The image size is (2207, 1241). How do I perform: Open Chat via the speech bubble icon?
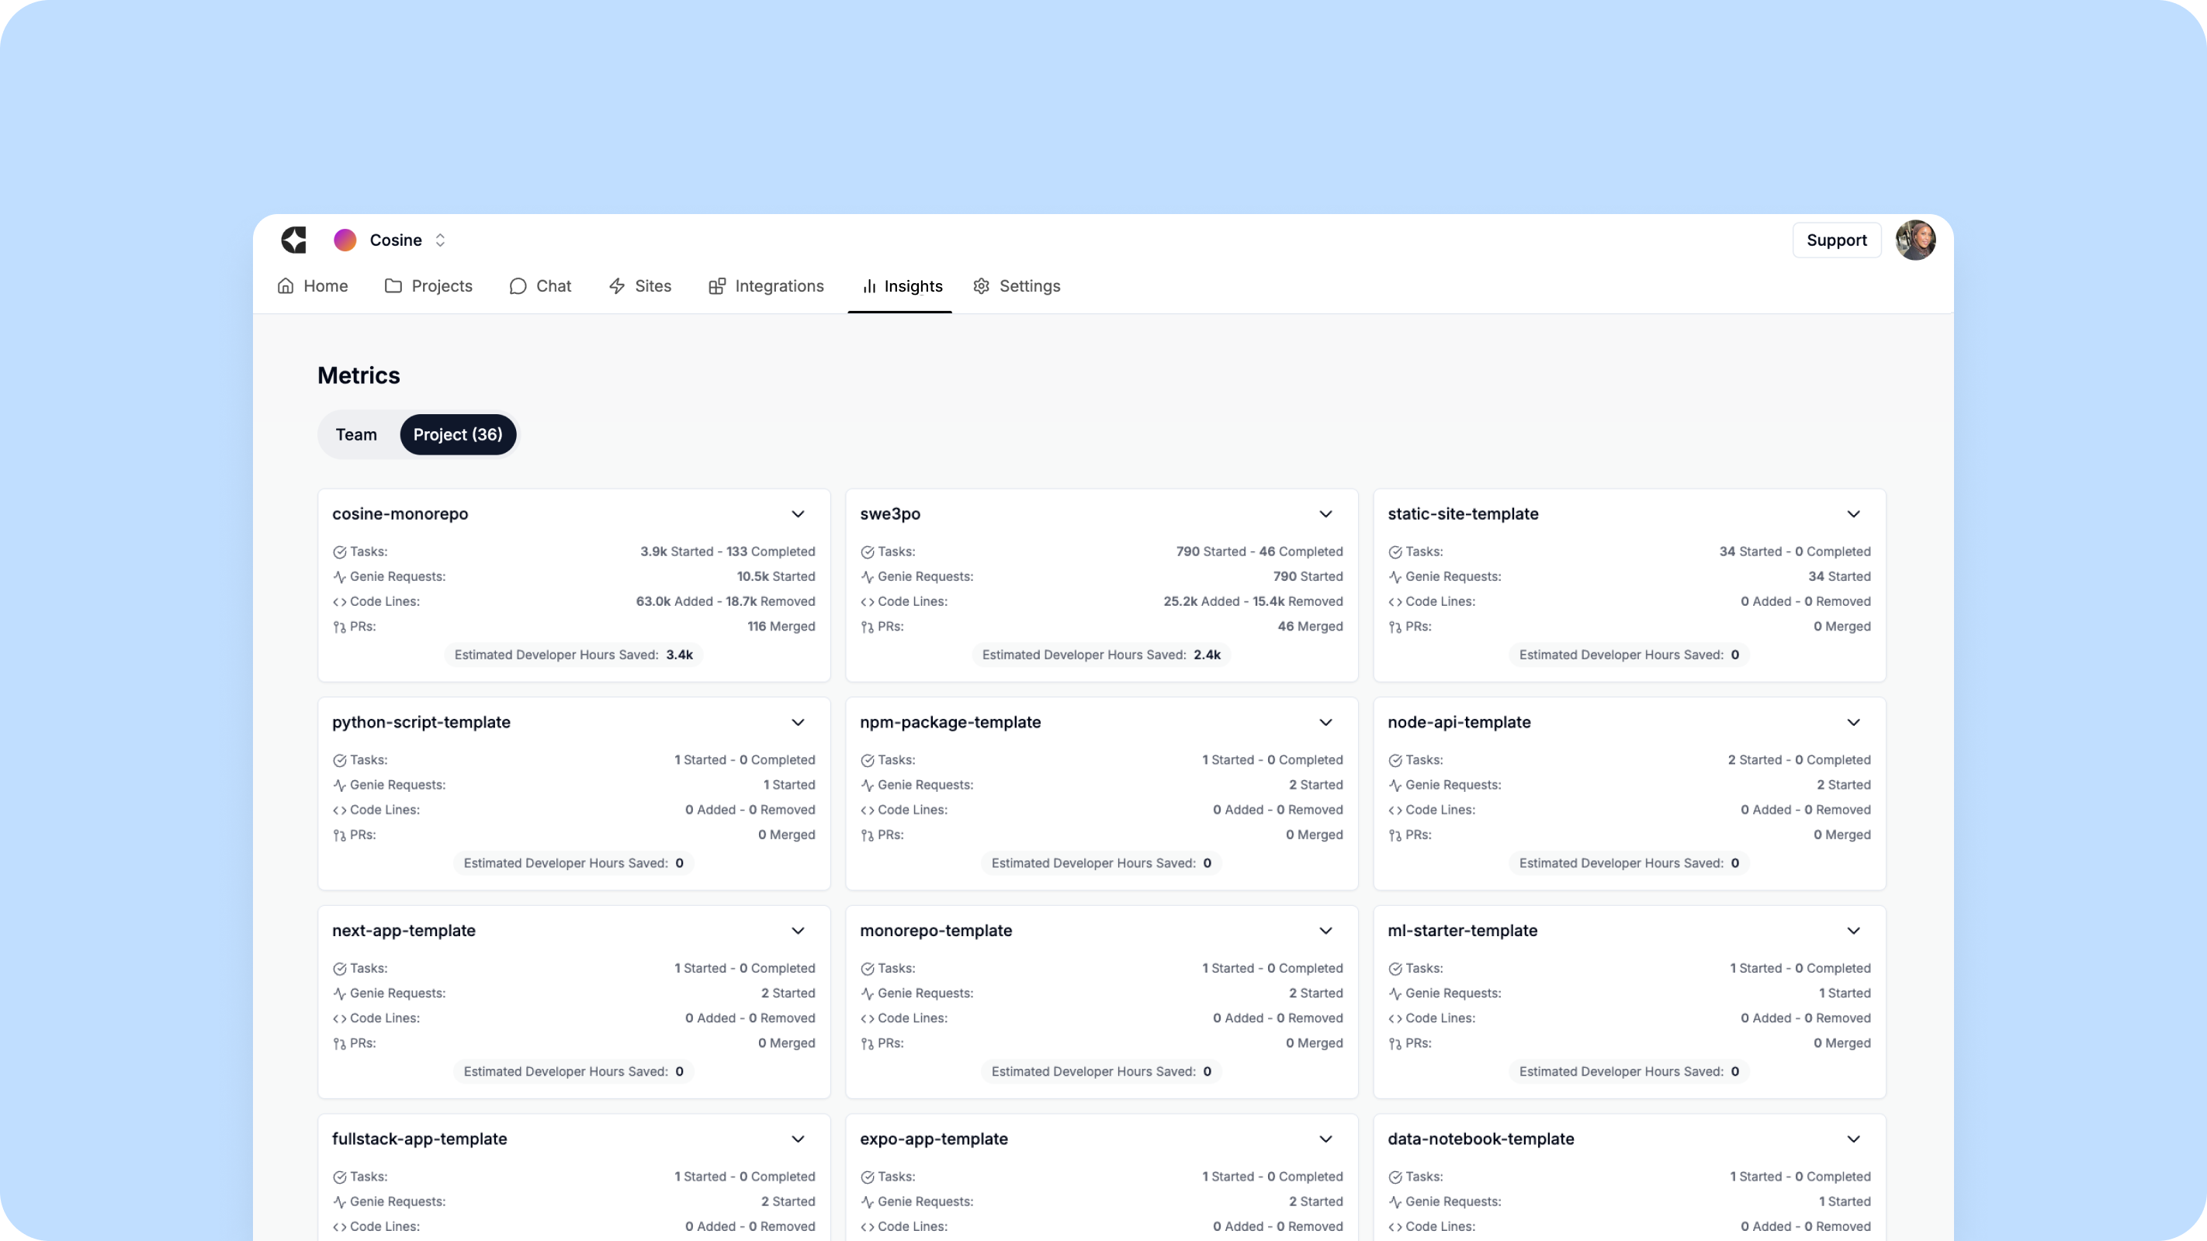pos(518,286)
